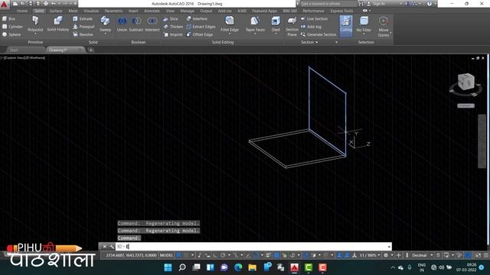Create a Section Plane
Viewport: 490px width, 275px height.
pyautogui.click(x=292, y=26)
